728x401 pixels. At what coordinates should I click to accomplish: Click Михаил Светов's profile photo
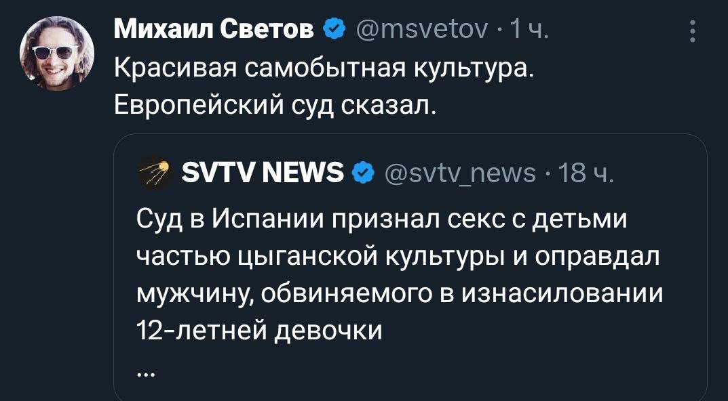click(57, 53)
